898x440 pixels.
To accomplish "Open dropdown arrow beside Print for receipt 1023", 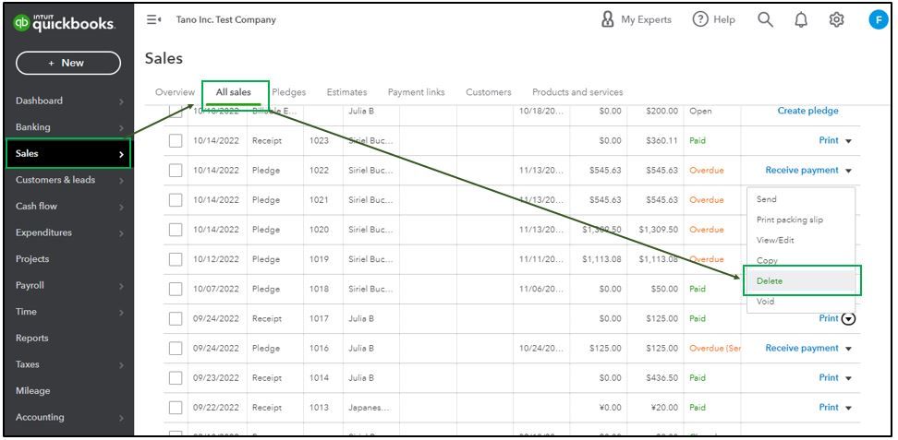I will point(849,141).
